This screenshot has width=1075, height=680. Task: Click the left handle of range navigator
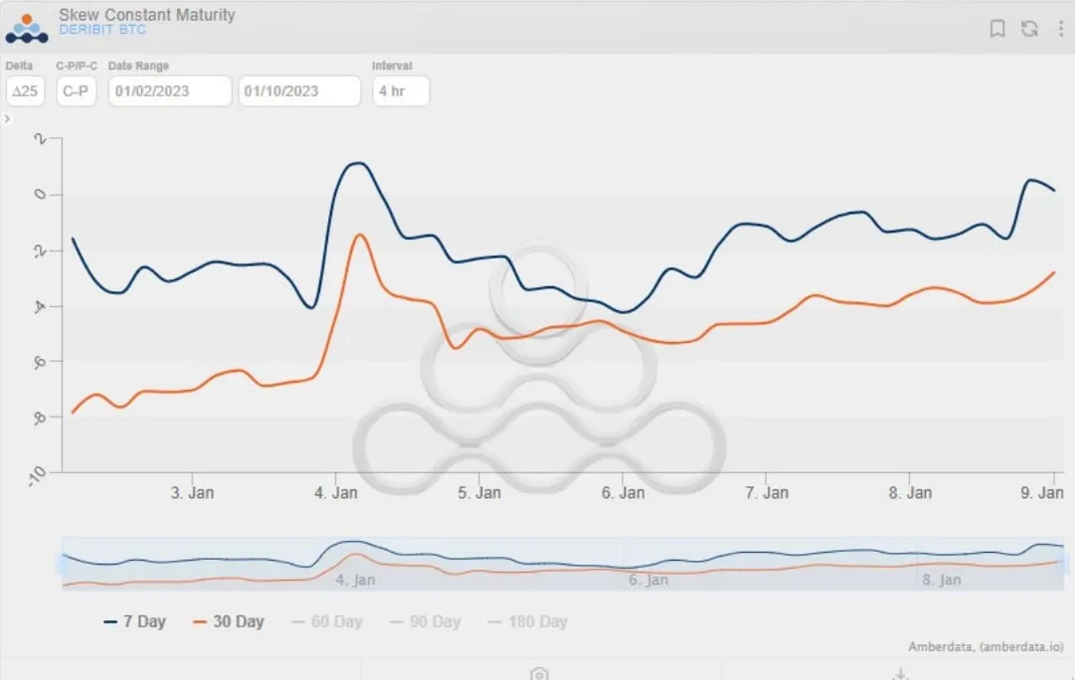click(62, 564)
